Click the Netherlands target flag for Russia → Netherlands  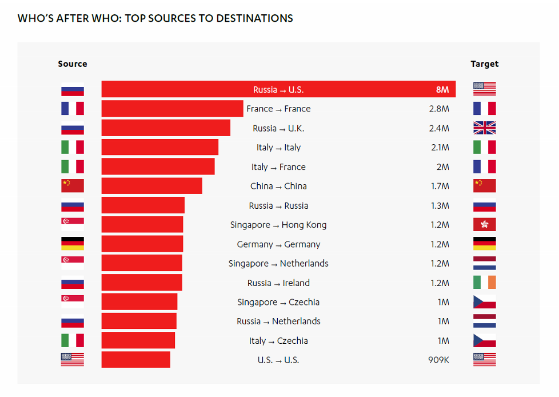click(484, 321)
